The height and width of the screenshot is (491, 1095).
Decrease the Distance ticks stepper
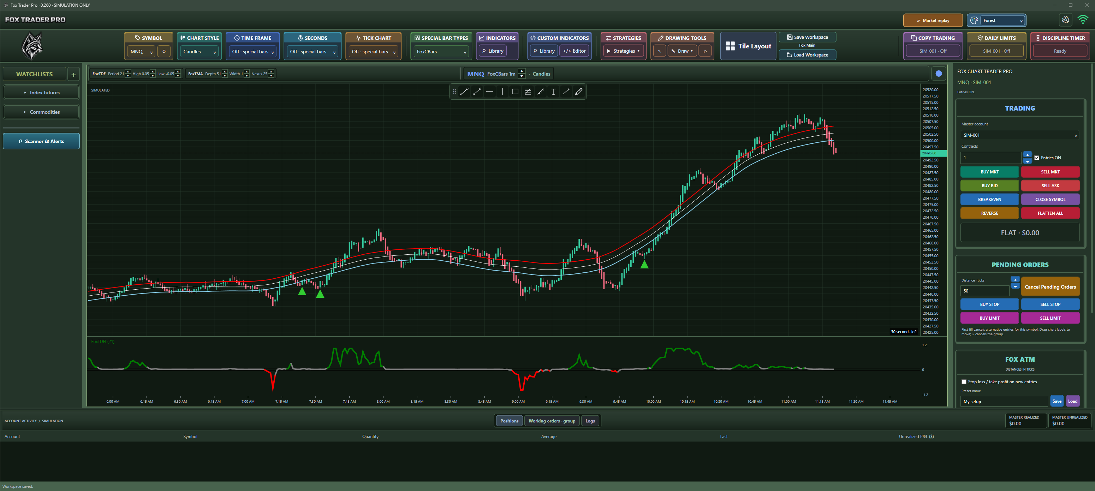click(x=1015, y=286)
